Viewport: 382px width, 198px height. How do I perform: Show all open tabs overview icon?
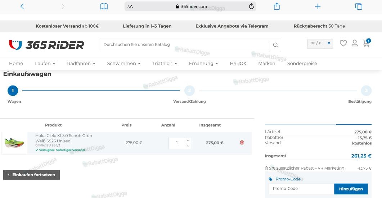click(x=359, y=6)
